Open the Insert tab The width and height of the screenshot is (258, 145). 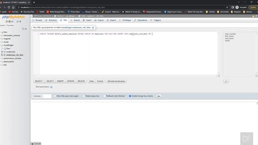[87, 20]
